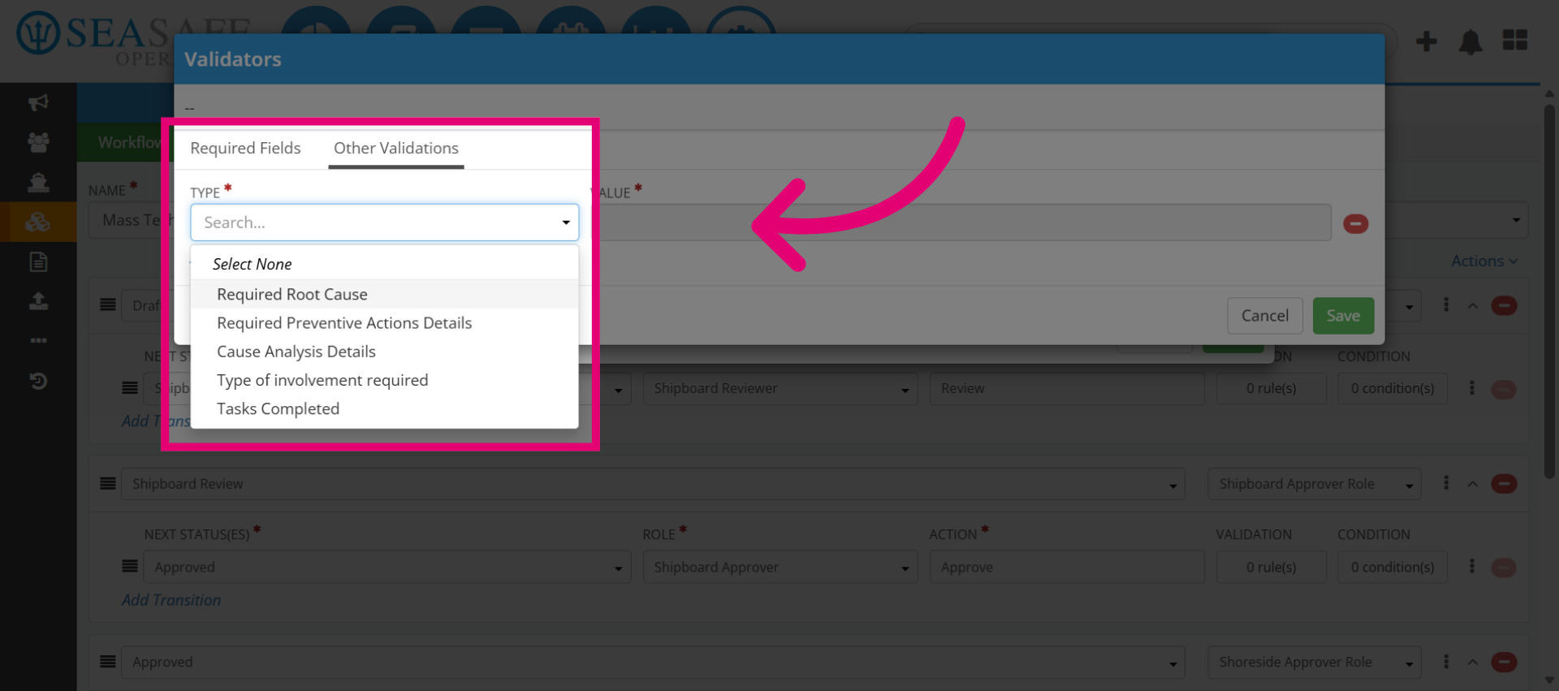Screen dimensions: 1559x691
Task: Open the notifications bell
Action: (1470, 41)
